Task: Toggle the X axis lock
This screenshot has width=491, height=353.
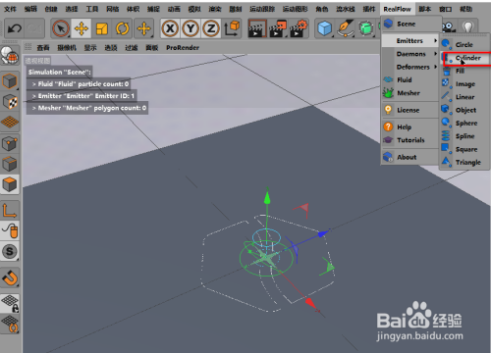Action: (x=170, y=28)
